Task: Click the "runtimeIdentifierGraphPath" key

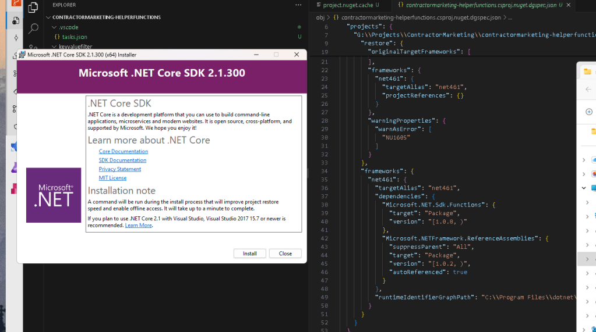Action: tap(424, 297)
